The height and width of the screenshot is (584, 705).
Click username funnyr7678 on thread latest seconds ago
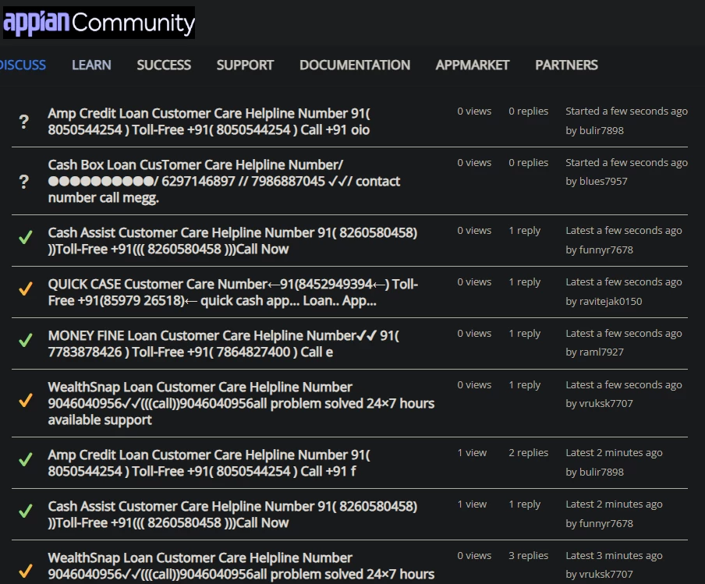(605, 250)
